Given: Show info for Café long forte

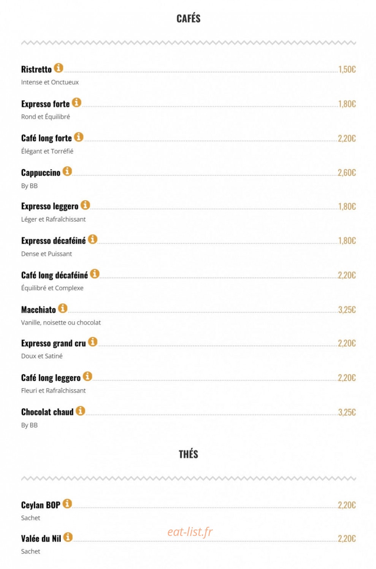Looking at the screenshot, I should coord(79,137).
